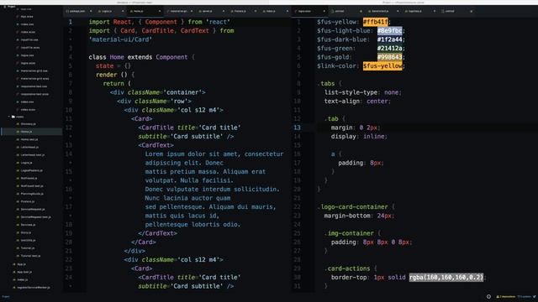538x302 pixels.
Task: Click 'render ()' line in Home.js
Action: [115, 75]
